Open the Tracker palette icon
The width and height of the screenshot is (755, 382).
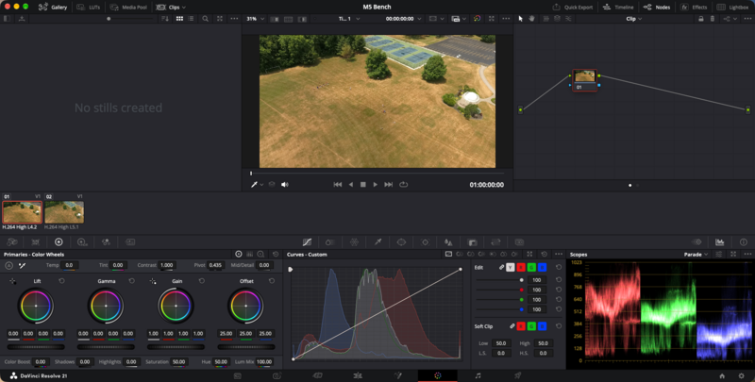click(x=425, y=242)
